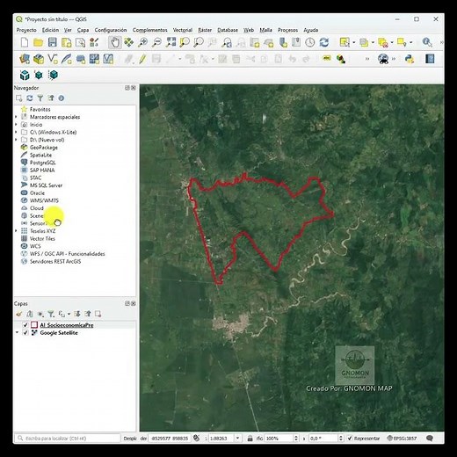Open layer styling panel brush icon in Capas

19,314
